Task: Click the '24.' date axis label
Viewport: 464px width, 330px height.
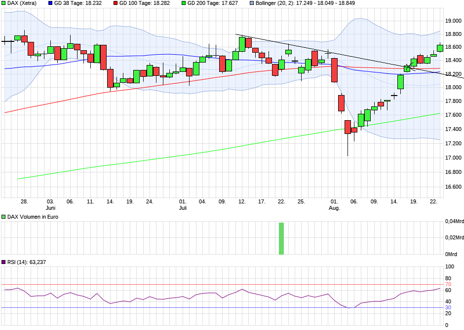Action: pyautogui.click(x=150, y=201)
